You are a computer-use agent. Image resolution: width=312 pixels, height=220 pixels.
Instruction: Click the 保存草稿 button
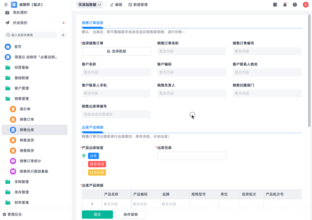coord(131,215)
